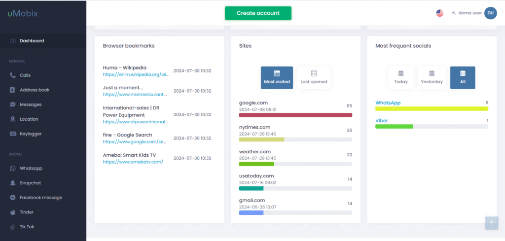
Task: Go to Dashboard in sidebar
Action: (x=32, y=41)
